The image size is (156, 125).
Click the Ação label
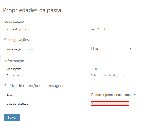10,95
